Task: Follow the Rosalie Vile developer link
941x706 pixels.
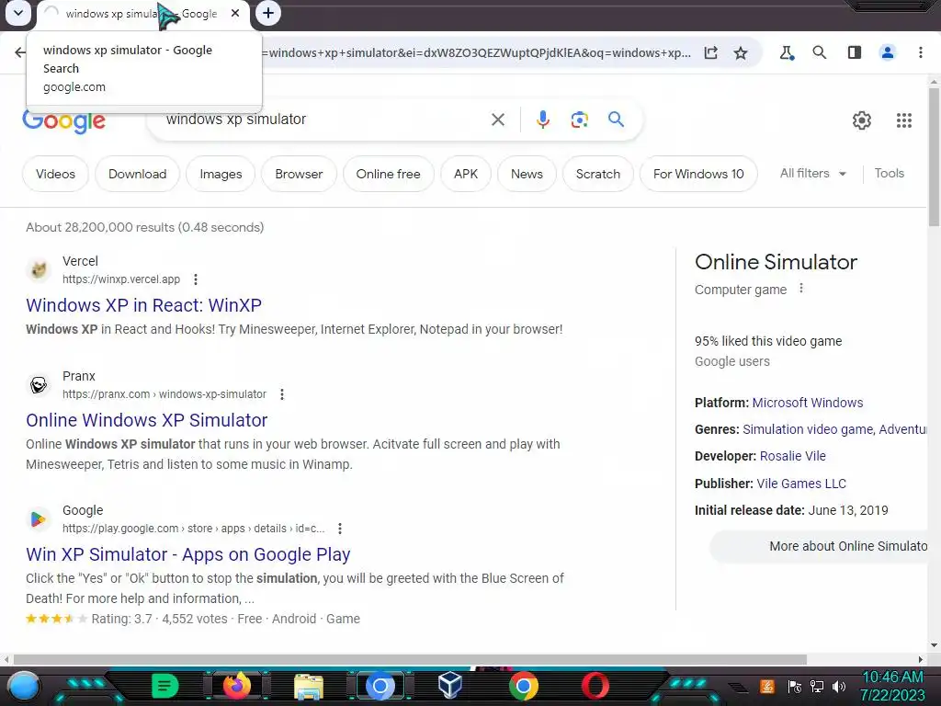Action: [793, 456]
